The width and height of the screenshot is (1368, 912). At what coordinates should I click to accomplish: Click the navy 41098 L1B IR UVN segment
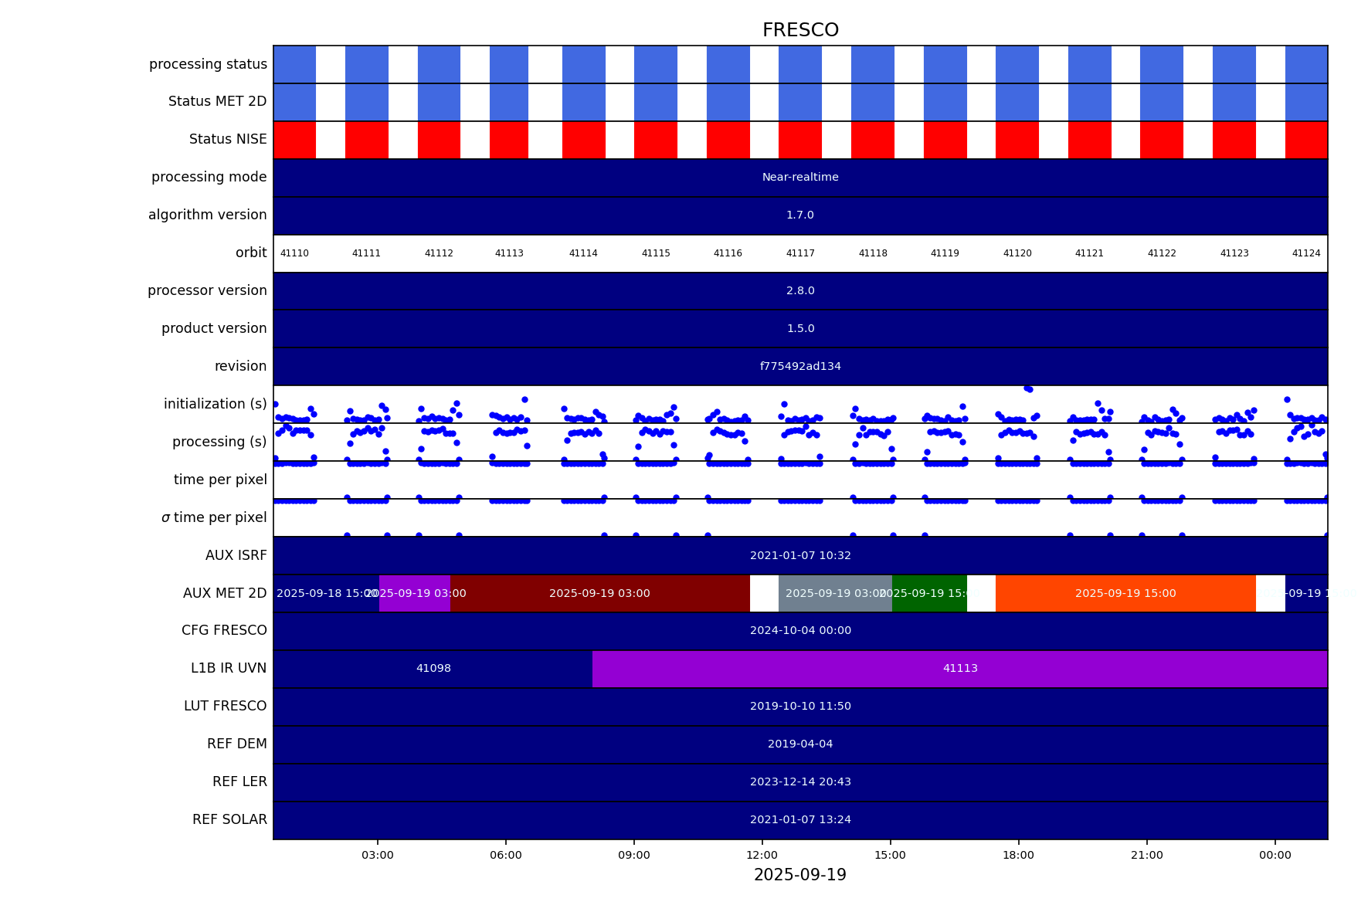coord(433,669)
